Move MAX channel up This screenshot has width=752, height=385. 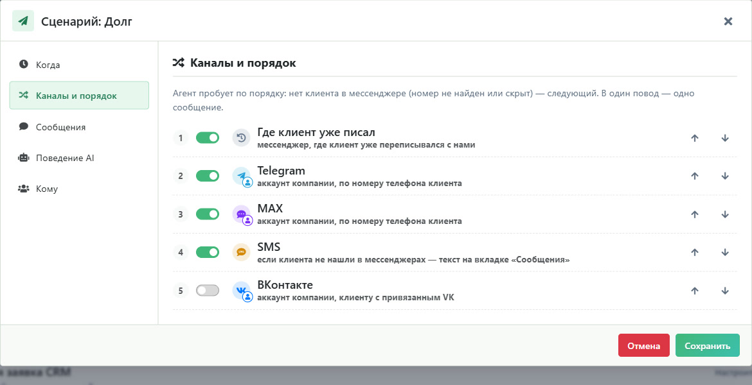coord(694,214)
